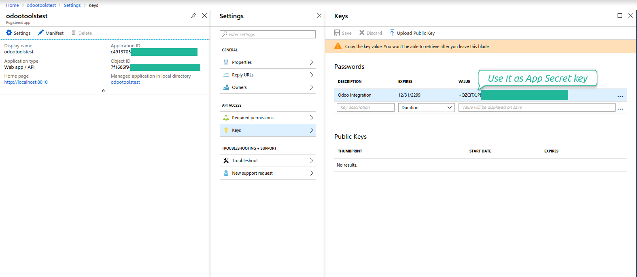This screenshot has height=277, width=637.
Task: Click the Discard button label
Action: 374,33
